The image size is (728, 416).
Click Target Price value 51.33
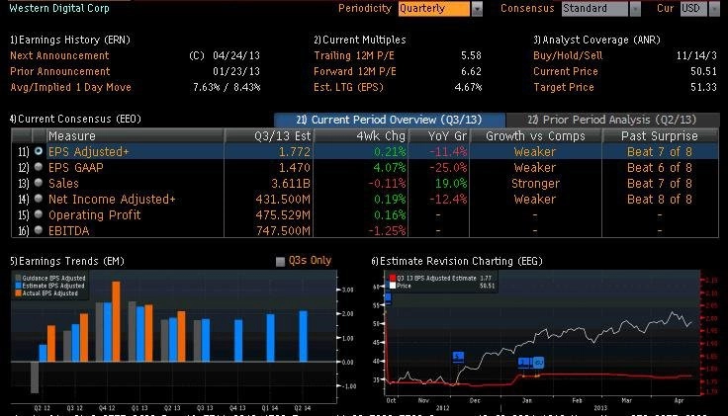(x=704, y=87)
